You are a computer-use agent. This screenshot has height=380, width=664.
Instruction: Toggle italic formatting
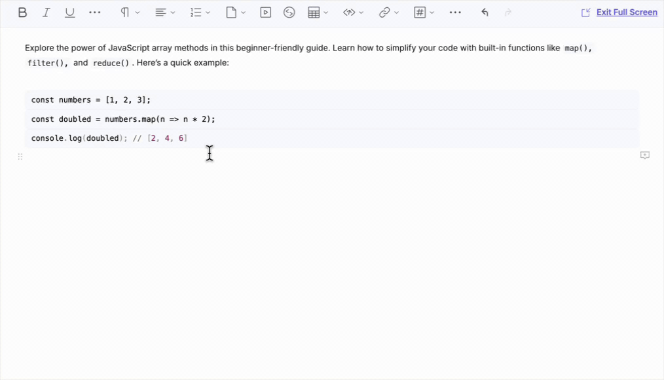[46, 12]
